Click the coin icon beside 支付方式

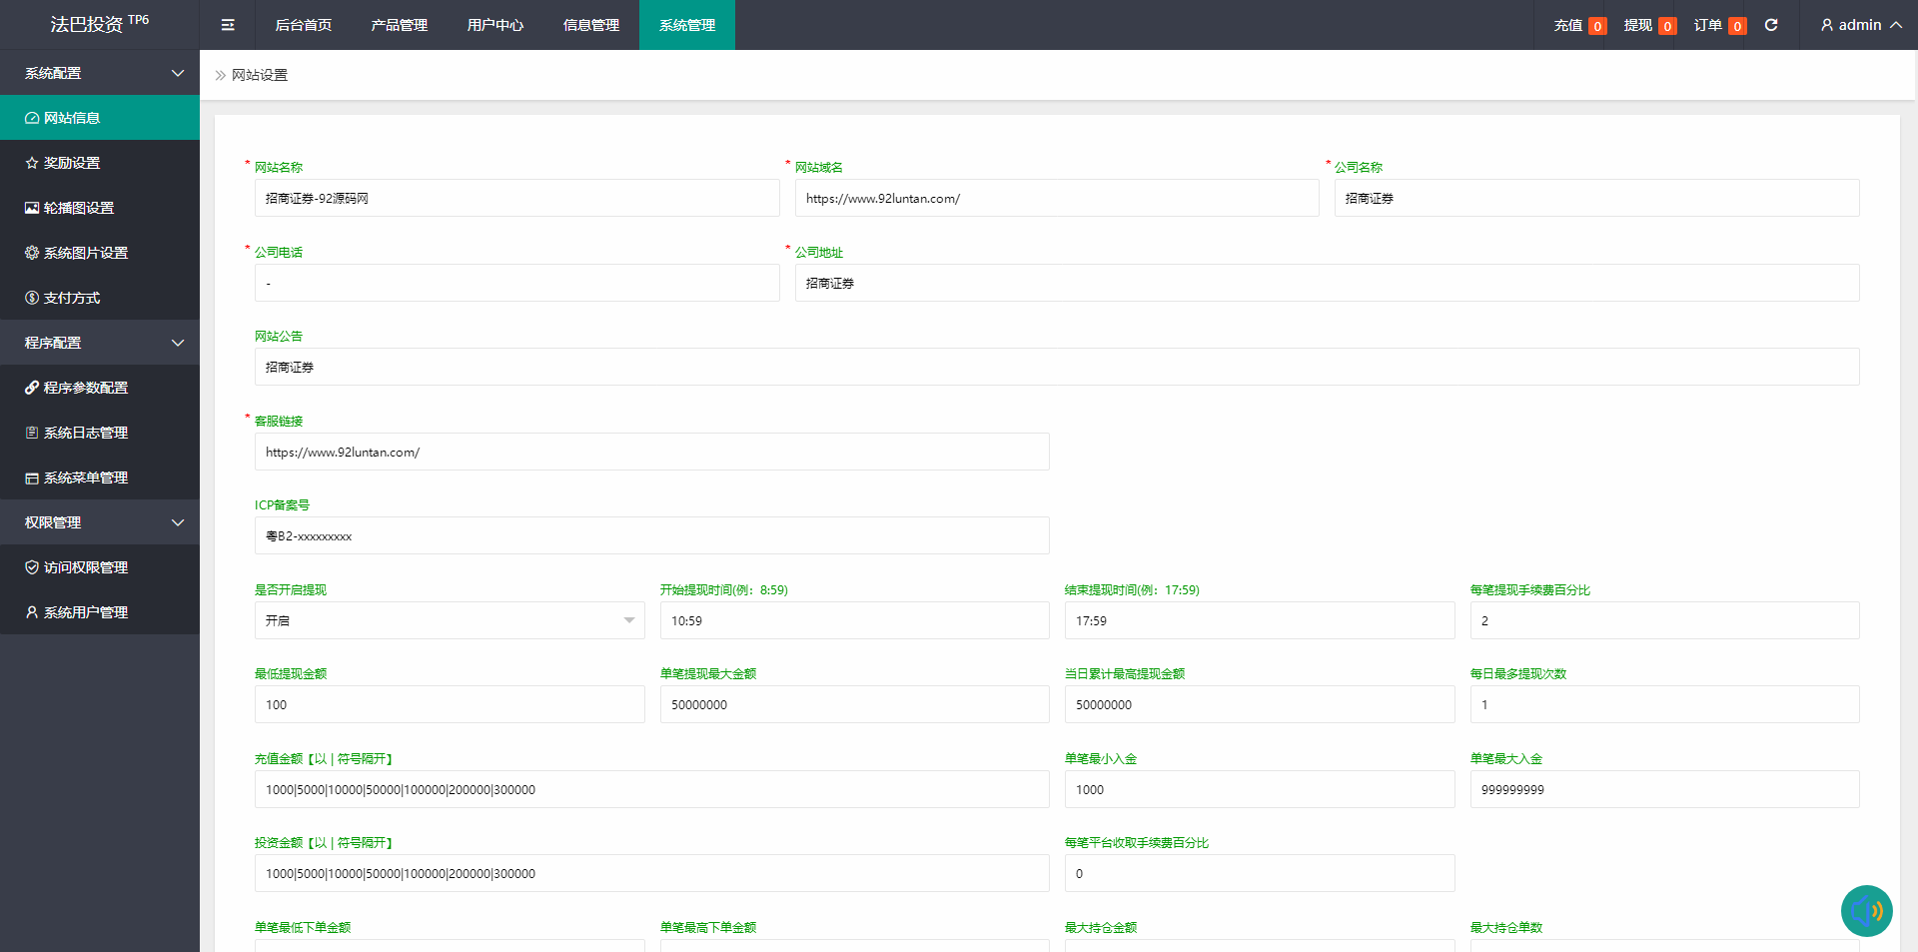tap(32, 298)
